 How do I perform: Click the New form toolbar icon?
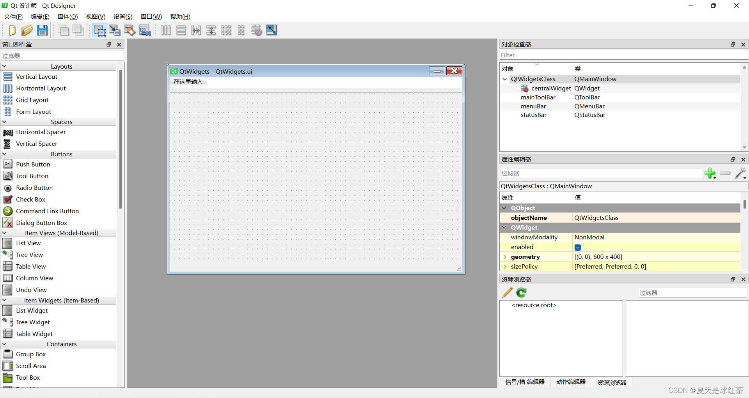click(12, 30)
